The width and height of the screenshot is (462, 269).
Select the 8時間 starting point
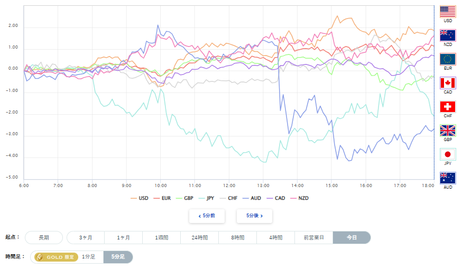(237, 237)
